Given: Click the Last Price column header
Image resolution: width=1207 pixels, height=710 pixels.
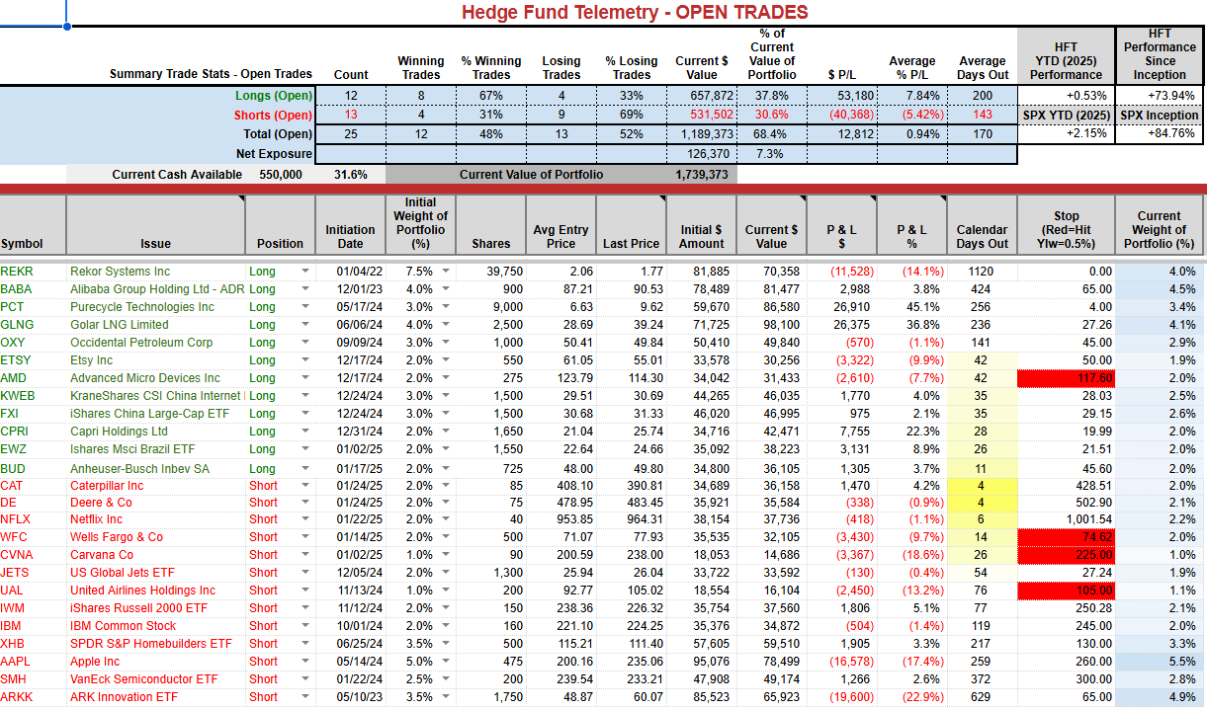Looking at the screenshot, I should pyautogui.click(x=631, y=224).
